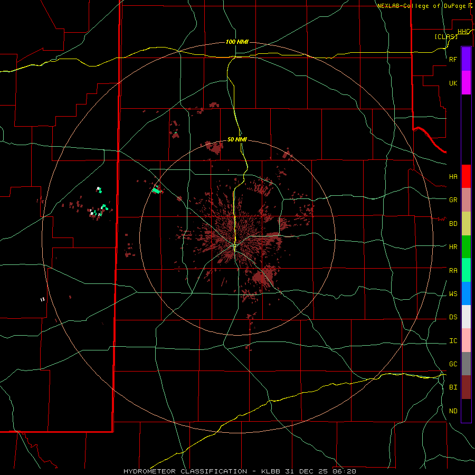This screenshot has height=475, width=475.
Task: Click the UK legend label
Action: (x=453, y=83)
